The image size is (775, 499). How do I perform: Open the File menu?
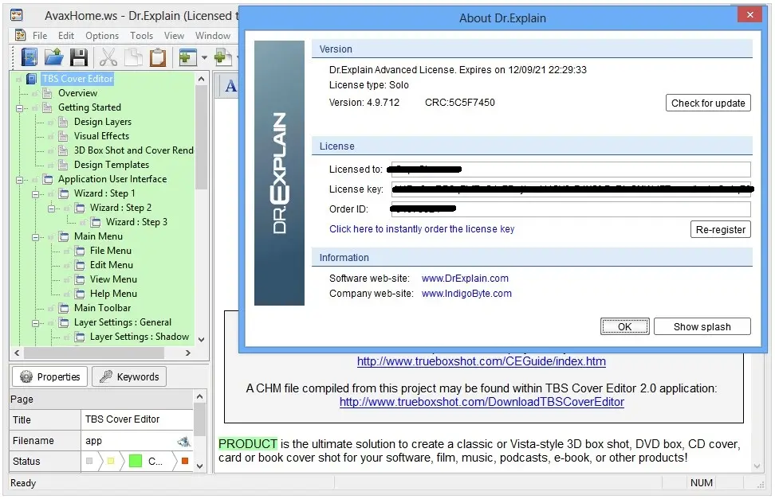40,36
